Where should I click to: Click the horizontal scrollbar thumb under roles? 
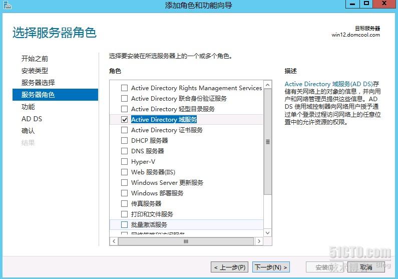186,241
